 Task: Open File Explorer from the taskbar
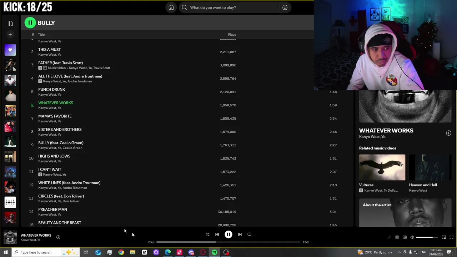[133, 252]
